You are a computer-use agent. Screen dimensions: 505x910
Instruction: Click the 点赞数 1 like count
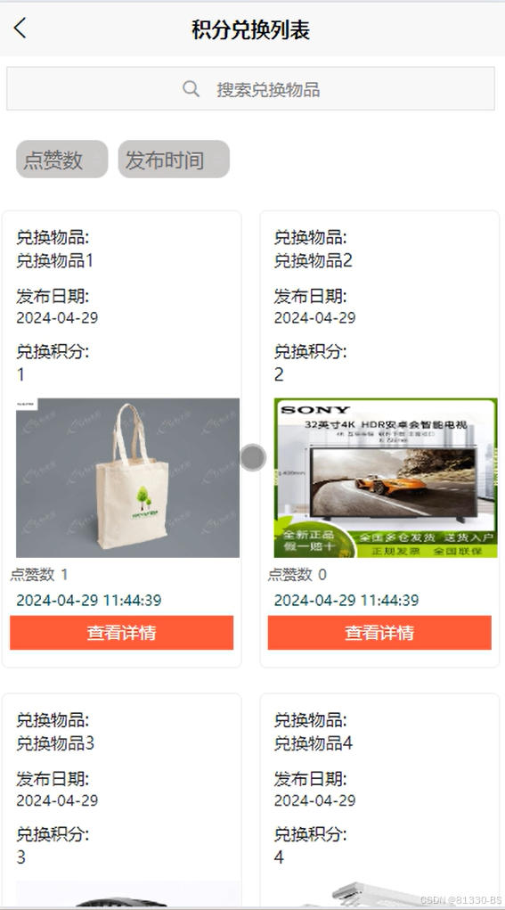click(39, 575)
